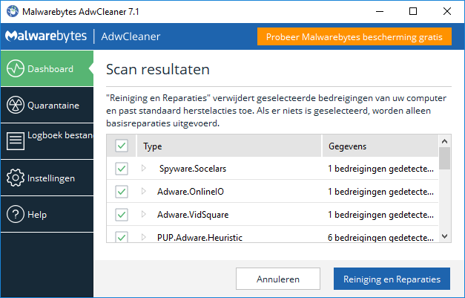Screen dimensions: 465x298
Task: Start Reiniging en Reparaties
Action: [392, 279]
